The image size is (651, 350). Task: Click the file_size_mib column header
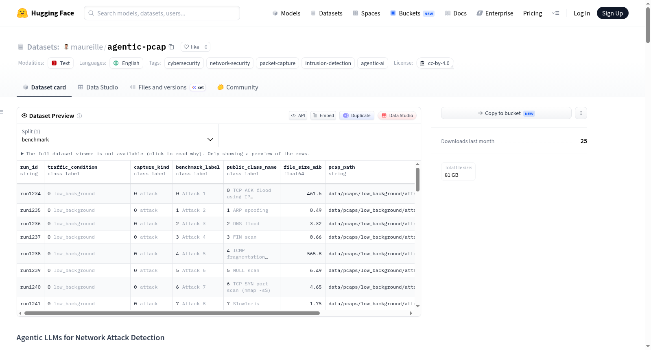(x=303, y=171)
